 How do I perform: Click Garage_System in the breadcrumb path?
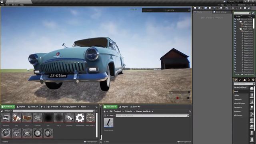69,107
